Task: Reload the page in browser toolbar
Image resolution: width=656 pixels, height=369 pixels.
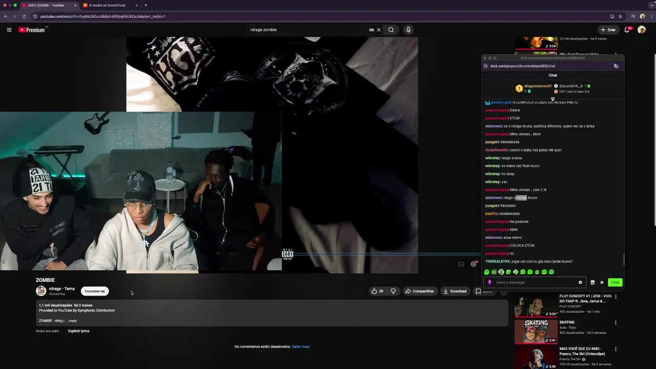Action: [24, 16]
